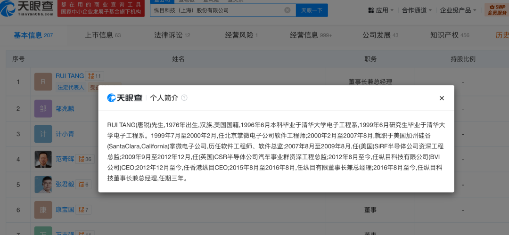
Task: Click the 法定代表人 tag
Action: (x=71, y=87)
